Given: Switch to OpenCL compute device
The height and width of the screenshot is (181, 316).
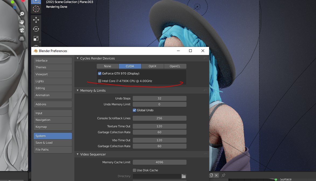Looking at the screenshot, I should (175, 66).
